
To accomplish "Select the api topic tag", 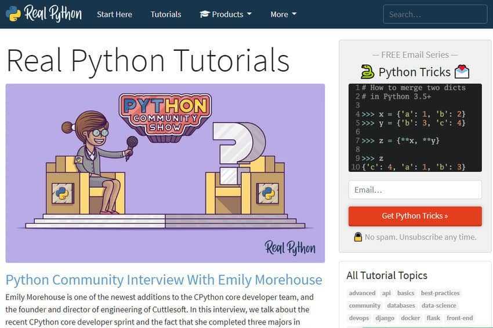I will coord(386,293).
